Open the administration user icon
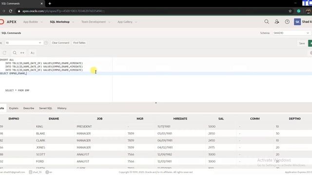312x175 pixels. click(x=277, y=21)
